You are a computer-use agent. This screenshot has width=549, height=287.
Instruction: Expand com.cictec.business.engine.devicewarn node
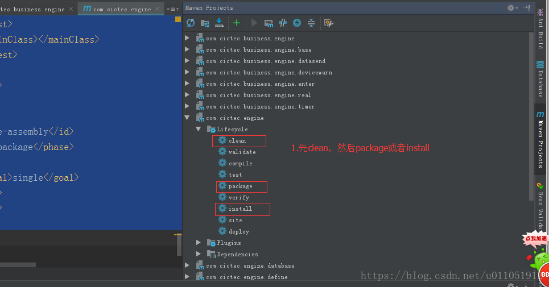coord(187,72)
